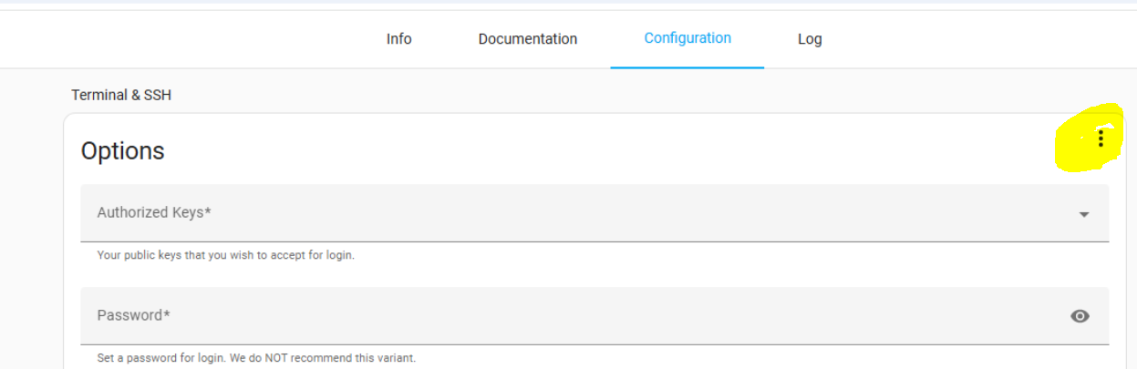The height and width of the screenshot is (369, 1137).
Task: Open the three-dot Options overflow menu
Action: 1101,138
